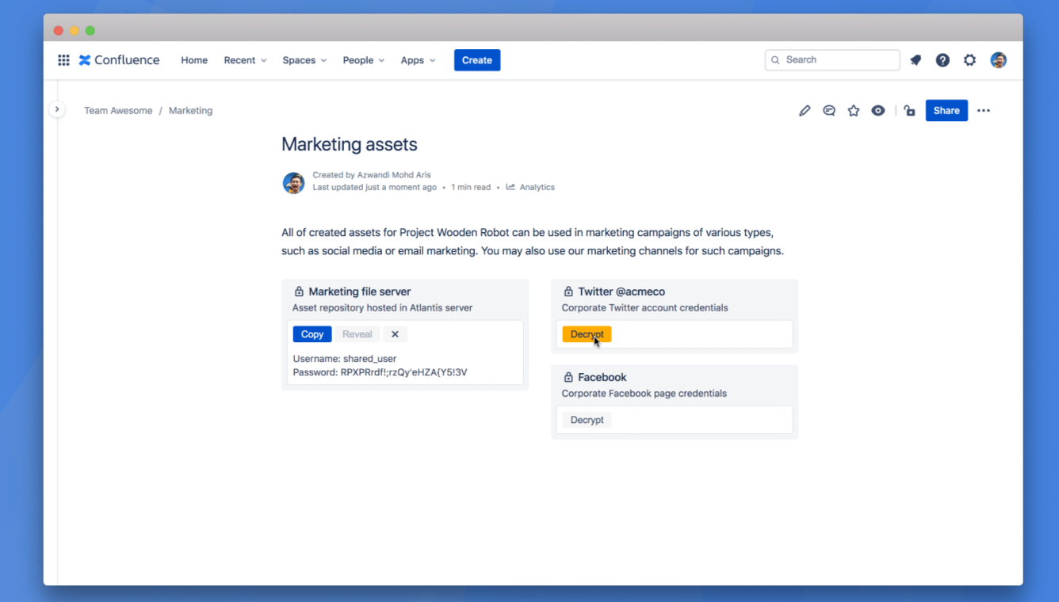Open the Marketing breadcrumb link
1059x602 pixels.
(190, 111)
